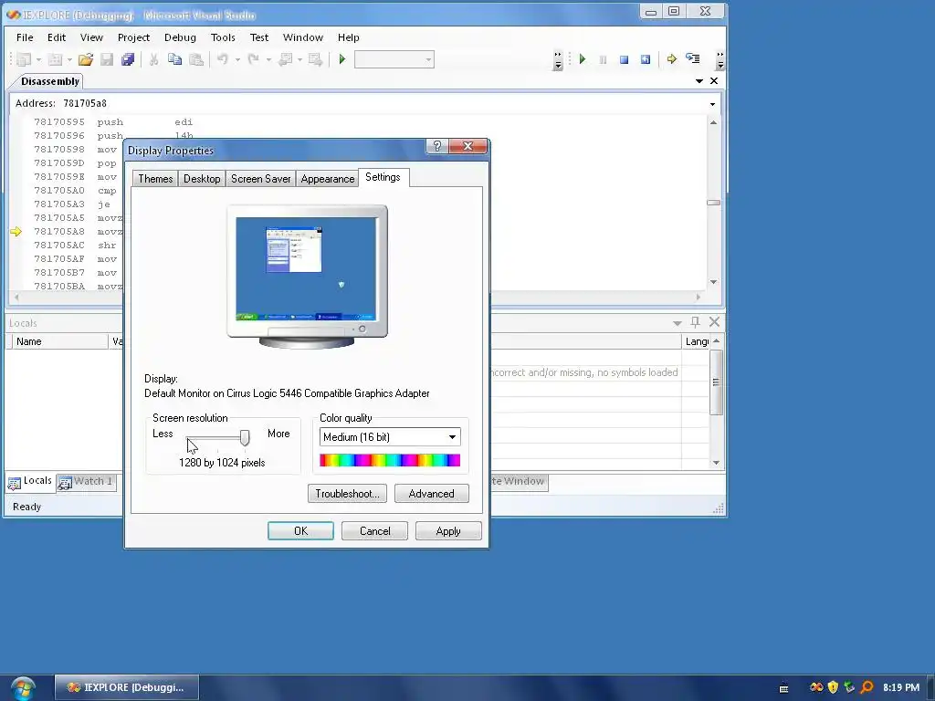935x701 pixels.
Task: Close the Disassembly window with the X
Action: coord(714,81)
